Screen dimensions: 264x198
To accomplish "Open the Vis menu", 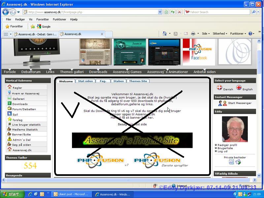I will pyautogui.click(x=30, y=19).
